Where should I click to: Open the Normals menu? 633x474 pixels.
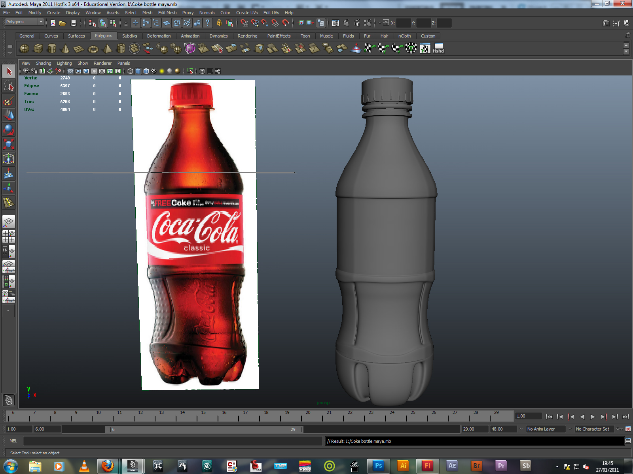point(207,13)
